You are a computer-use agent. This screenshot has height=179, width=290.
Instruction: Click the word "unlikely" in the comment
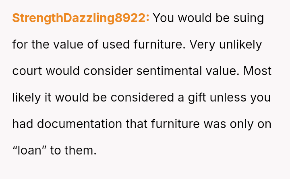pyautogui.click(x=242, y=45)
